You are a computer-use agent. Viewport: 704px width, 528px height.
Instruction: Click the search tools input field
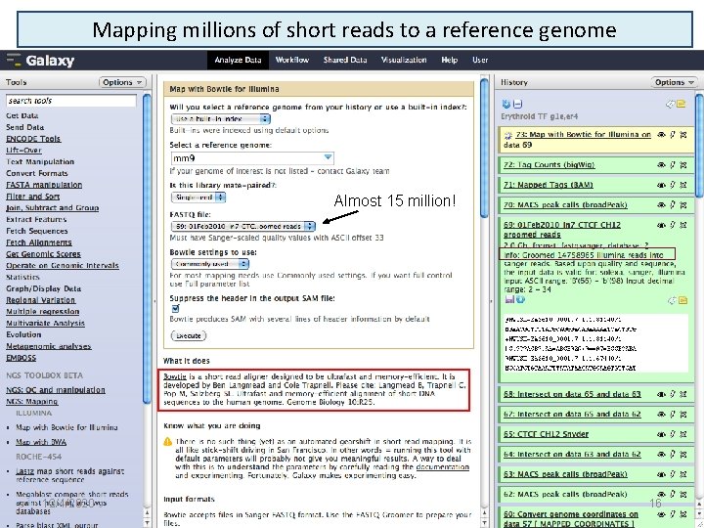coord(71,101)
